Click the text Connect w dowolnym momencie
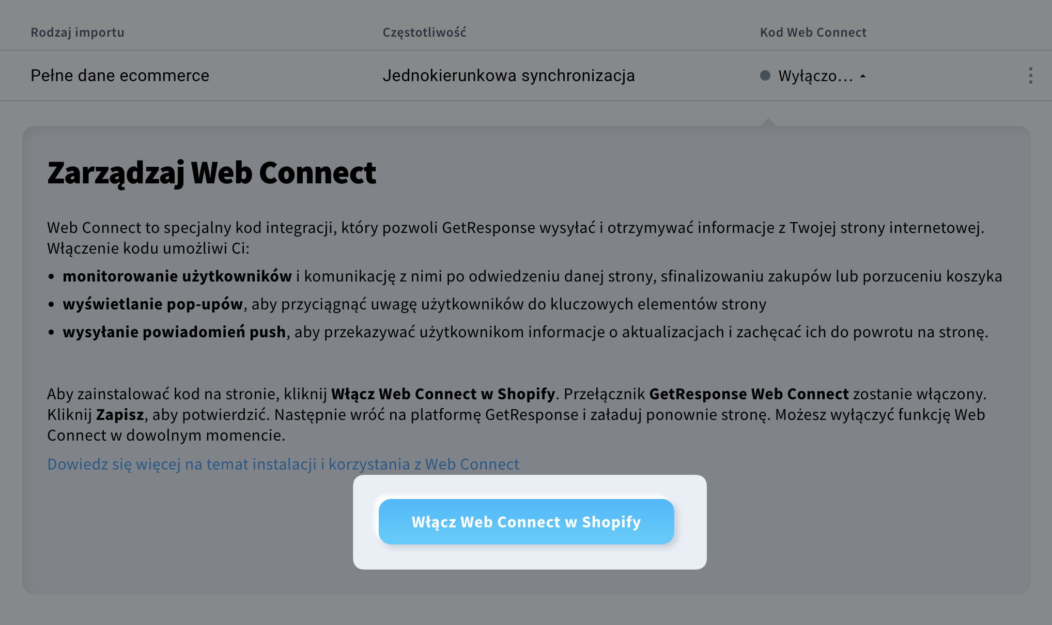The width and height of the screenshot is (1052, 625). tap(166, 435)
